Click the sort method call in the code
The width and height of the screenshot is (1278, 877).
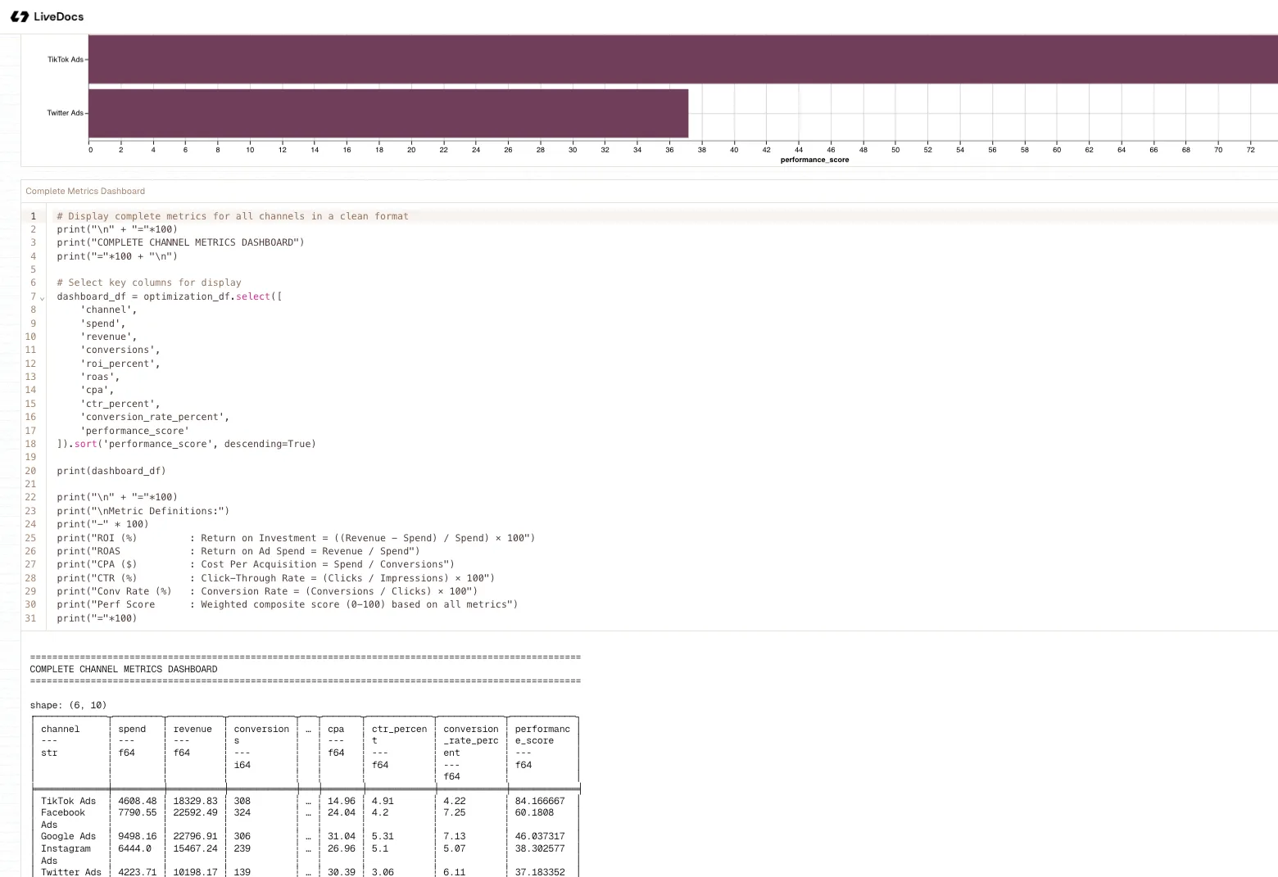point(85,444)
